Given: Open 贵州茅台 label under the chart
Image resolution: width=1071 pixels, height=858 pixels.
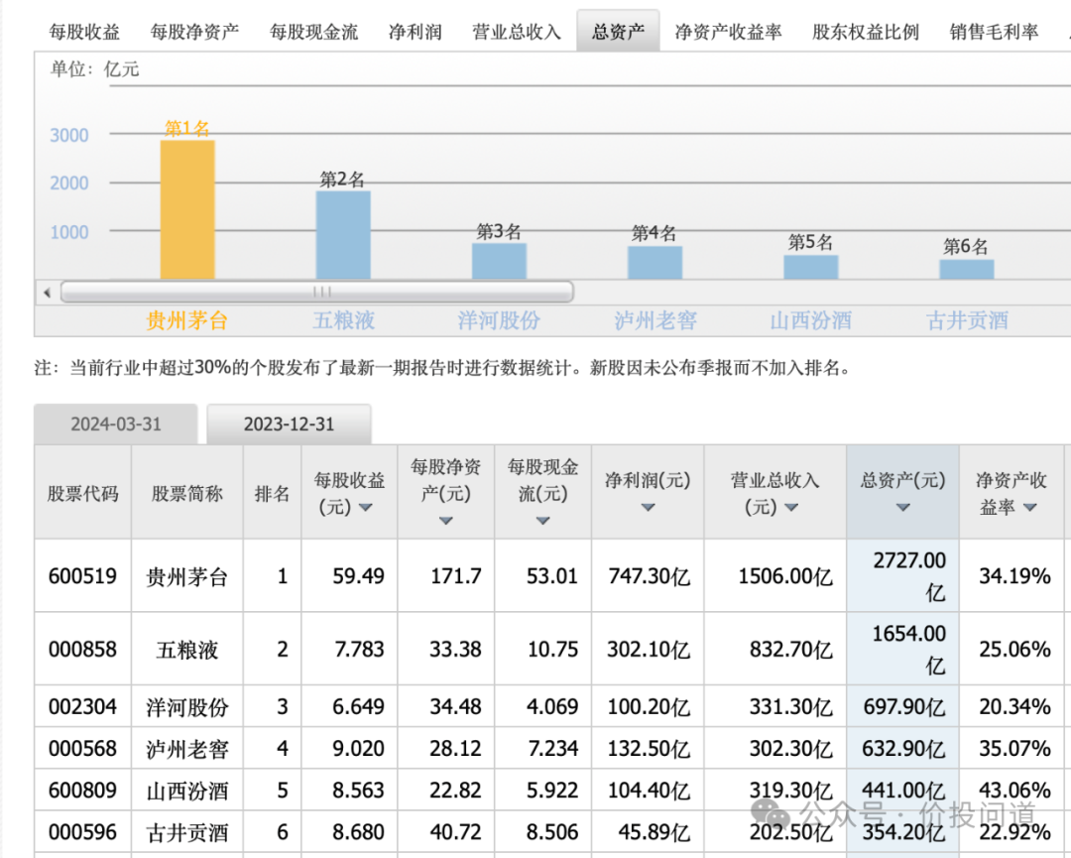Looking at the screenshot, I should point(187,320).
